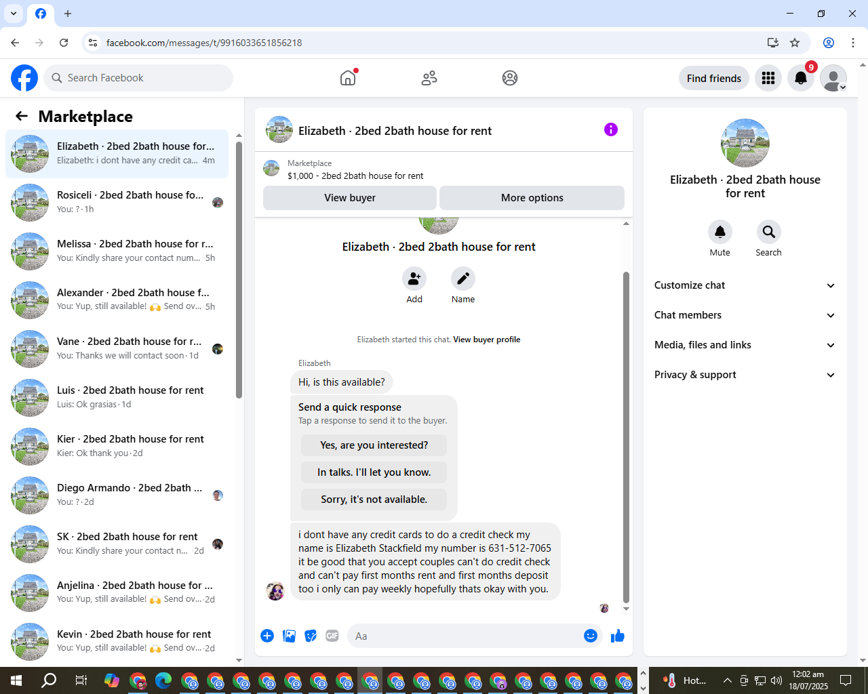Open Anjelina conversation
The width and height of the screenshot is (868, 694).
[117, 593]
